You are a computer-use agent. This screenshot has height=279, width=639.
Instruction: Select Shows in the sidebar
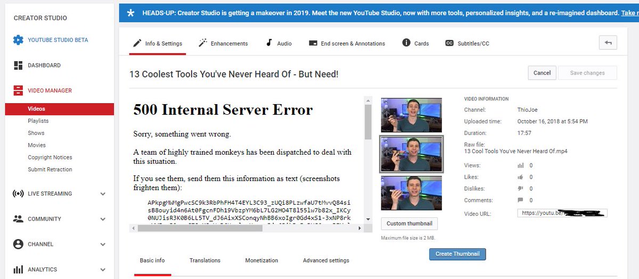click(36, 133)
